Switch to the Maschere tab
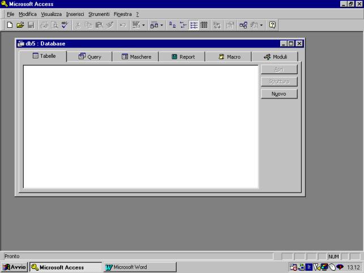This screenshot has width=364, height=273. [136, 57]
